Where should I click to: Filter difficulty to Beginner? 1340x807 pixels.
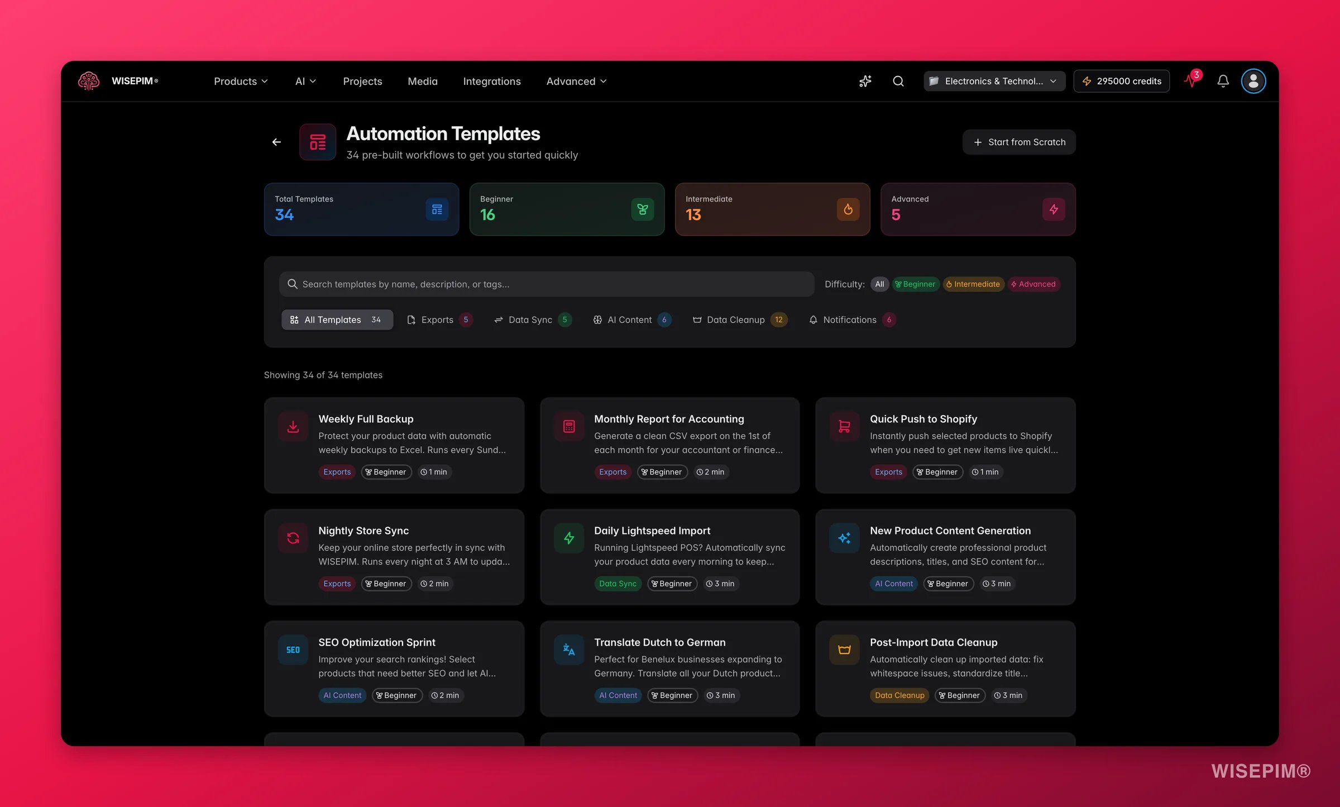pos(915,284)
